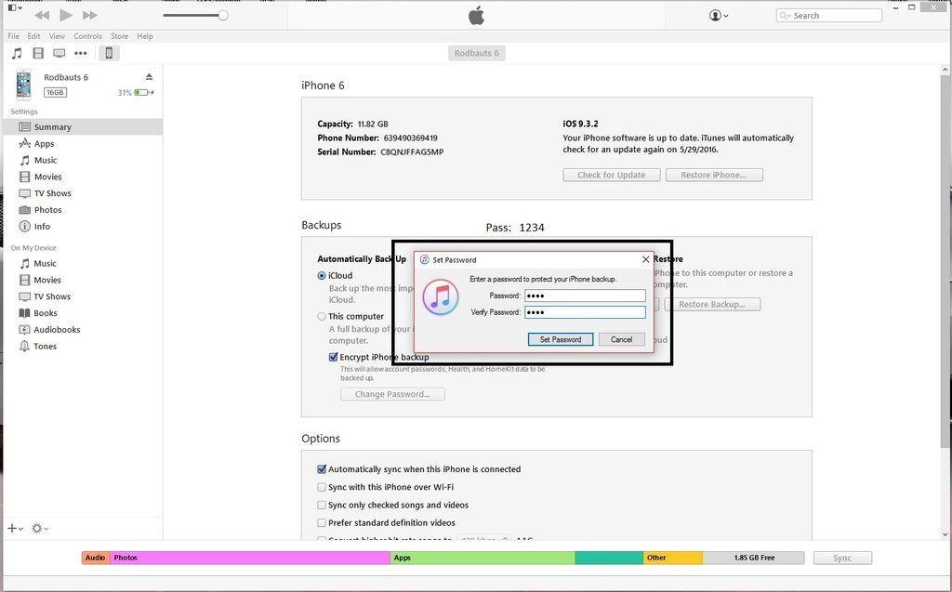
Task: Switch to TV Shows monitor icon
Action: click(x=59, y=53)
